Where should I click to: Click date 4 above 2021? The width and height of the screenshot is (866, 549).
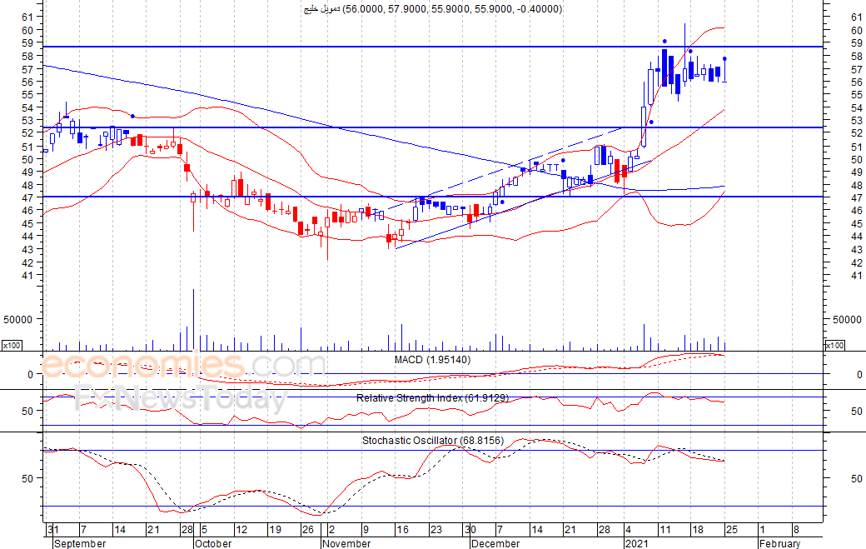628,530
